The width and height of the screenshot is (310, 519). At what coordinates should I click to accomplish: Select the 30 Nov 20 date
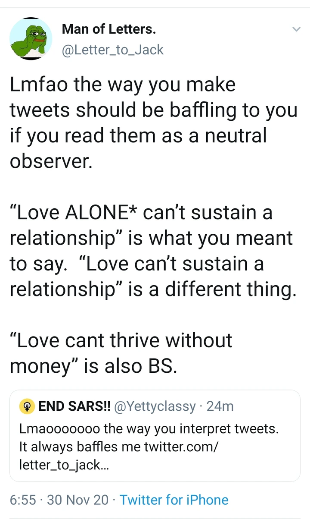(x=78, y=500)
